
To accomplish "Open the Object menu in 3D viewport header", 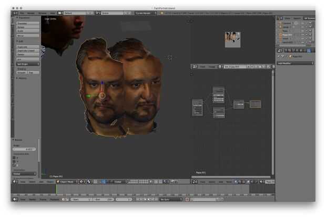I will point(50,182).
